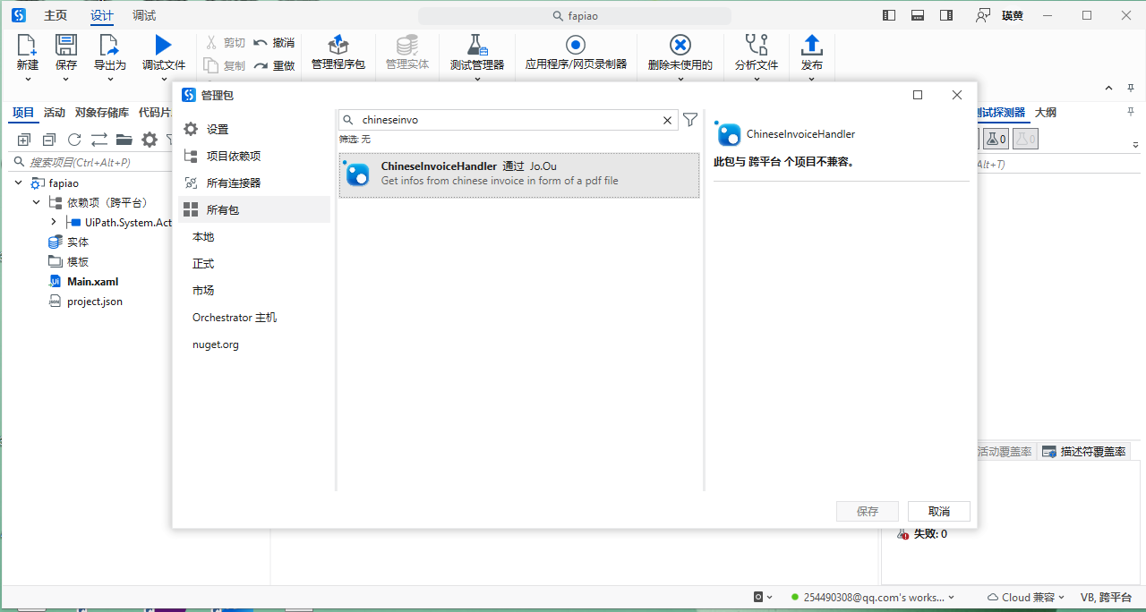The width and height of the screenshot is (1146, 612).
Task: Toggle the bottom panel layout icon
Action: 918,15
